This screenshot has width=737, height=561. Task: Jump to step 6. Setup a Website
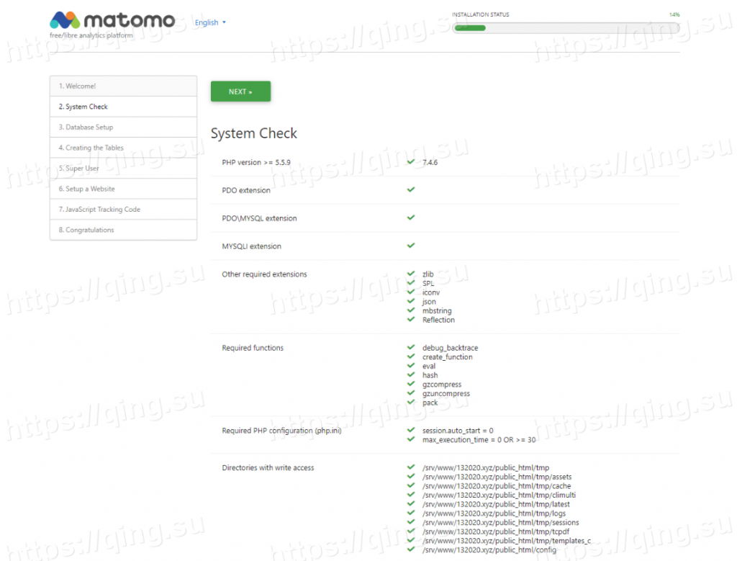pos(123,189)
